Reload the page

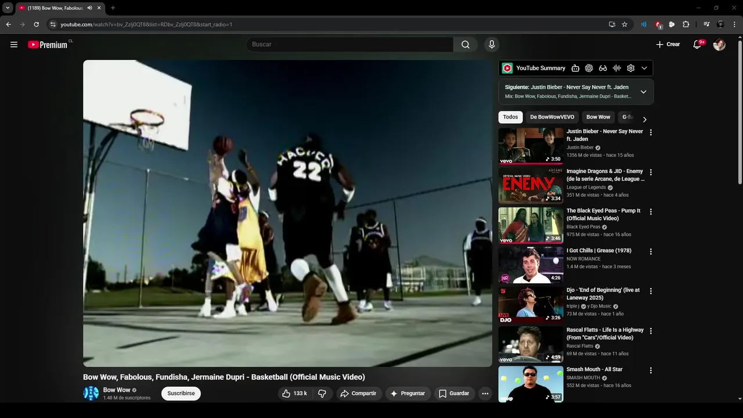point(36,24)
